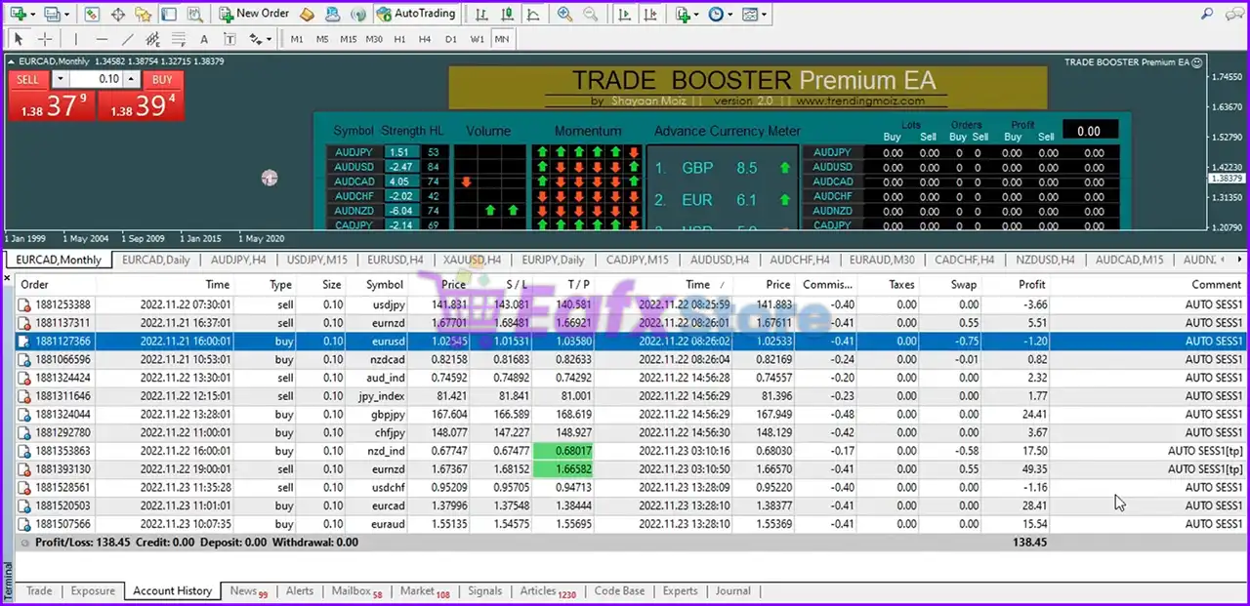
Task: Expand the dropdown arrow beside Profiles
Action: pyautogui.click(x=67, y=15)
